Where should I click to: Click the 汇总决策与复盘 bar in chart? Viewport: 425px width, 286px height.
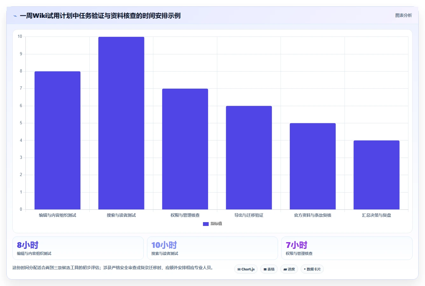click(x=376, y=175)
